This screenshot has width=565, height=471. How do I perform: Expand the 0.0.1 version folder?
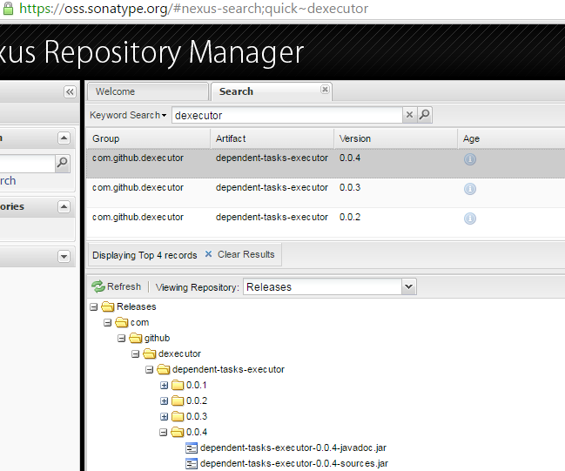[164, 386]
